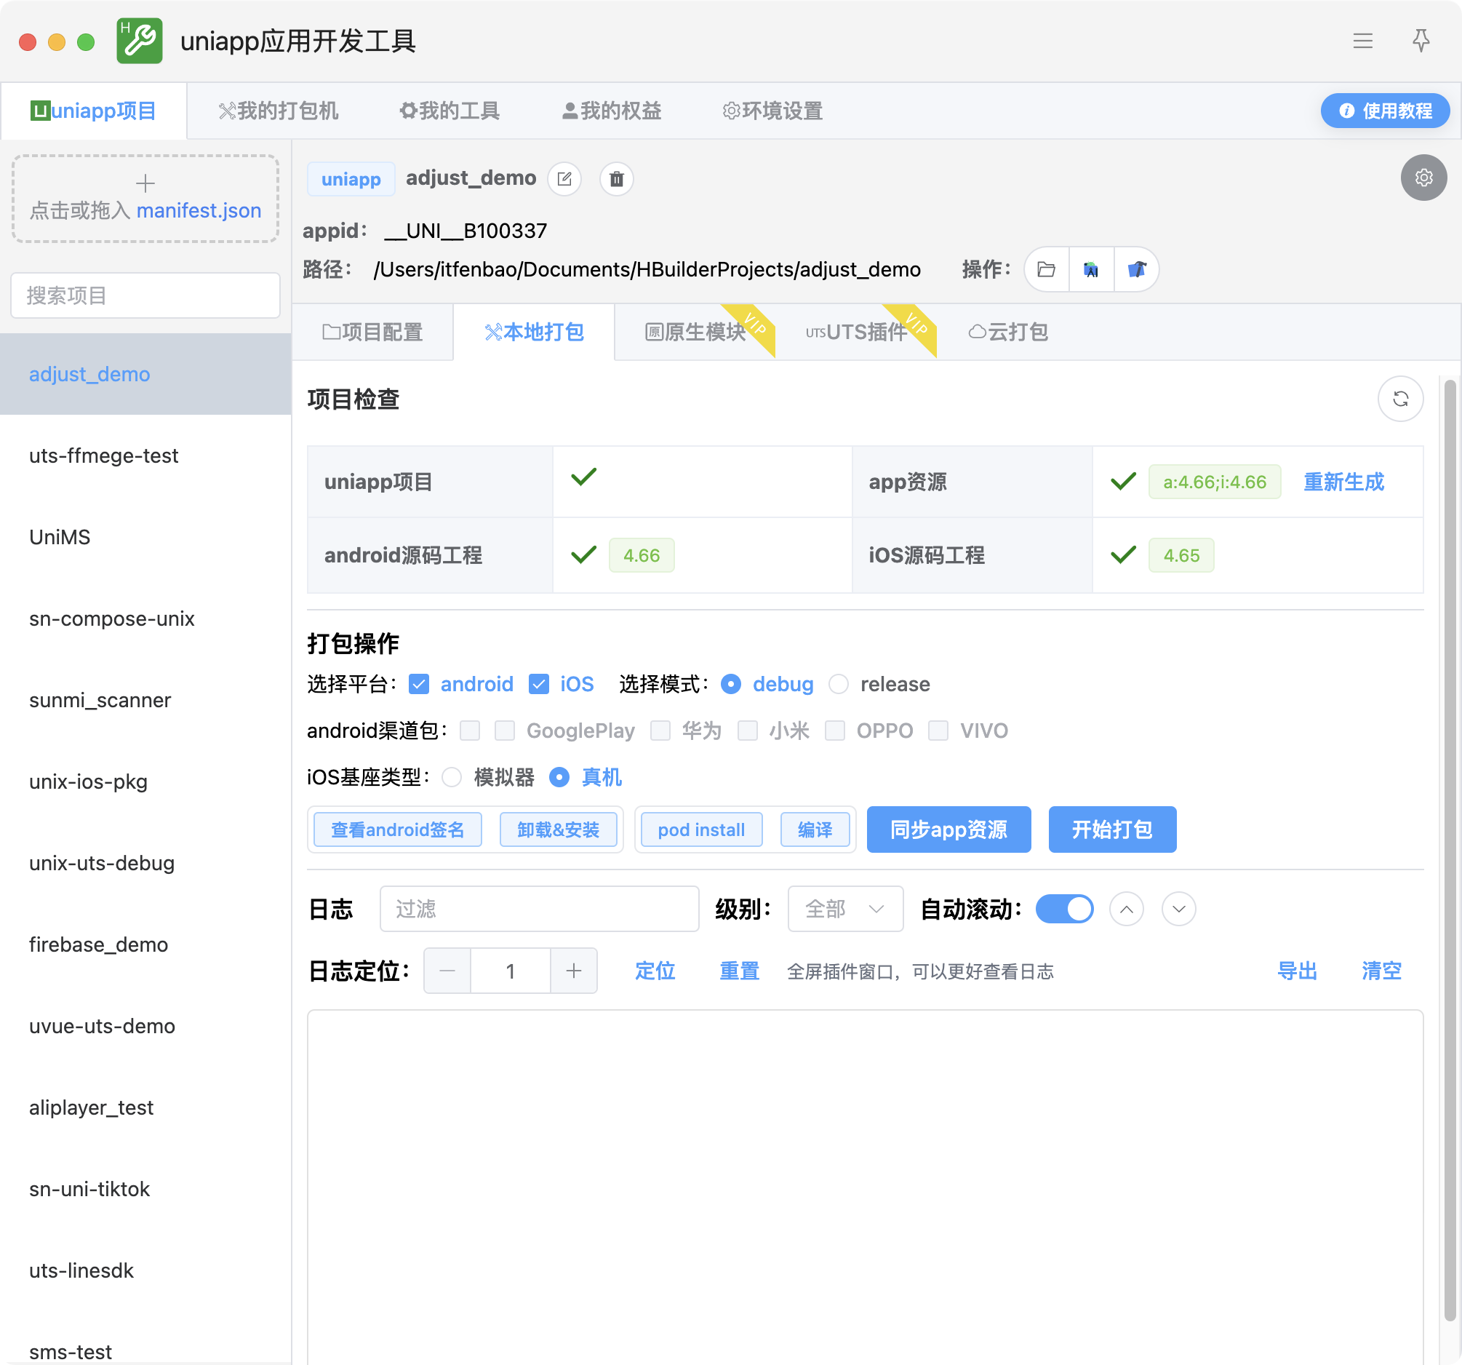Click 查看android签名 button
Viewport: 1462px width, 1365px height.
click(398, 830)
